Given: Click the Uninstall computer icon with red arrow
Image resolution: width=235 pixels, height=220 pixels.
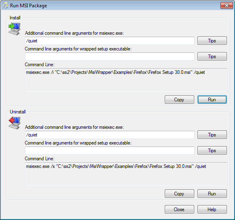Looking at the screenshot, I should pos(15,123).
